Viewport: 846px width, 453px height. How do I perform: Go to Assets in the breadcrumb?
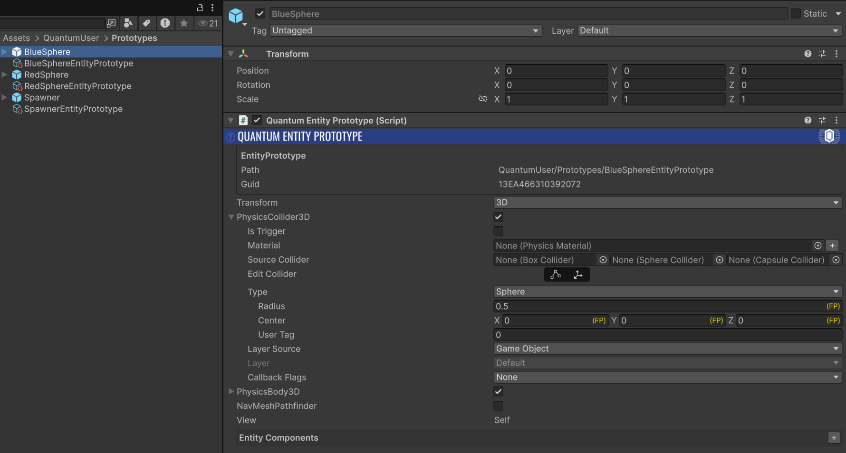coord(17,38)
